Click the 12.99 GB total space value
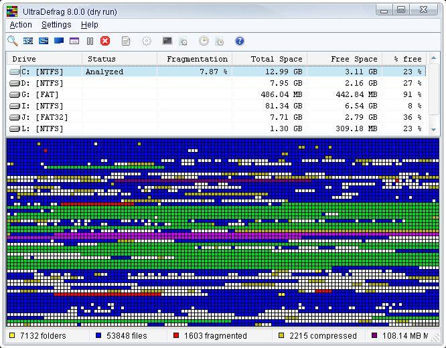This screenshot has width=446, height=348. [283, 72]
